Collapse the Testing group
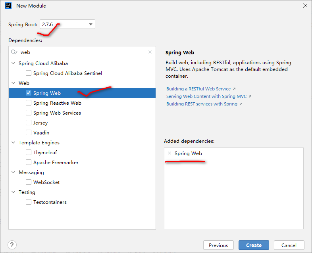The width and height of the screenshot is (312, 253). click(13, 192)
